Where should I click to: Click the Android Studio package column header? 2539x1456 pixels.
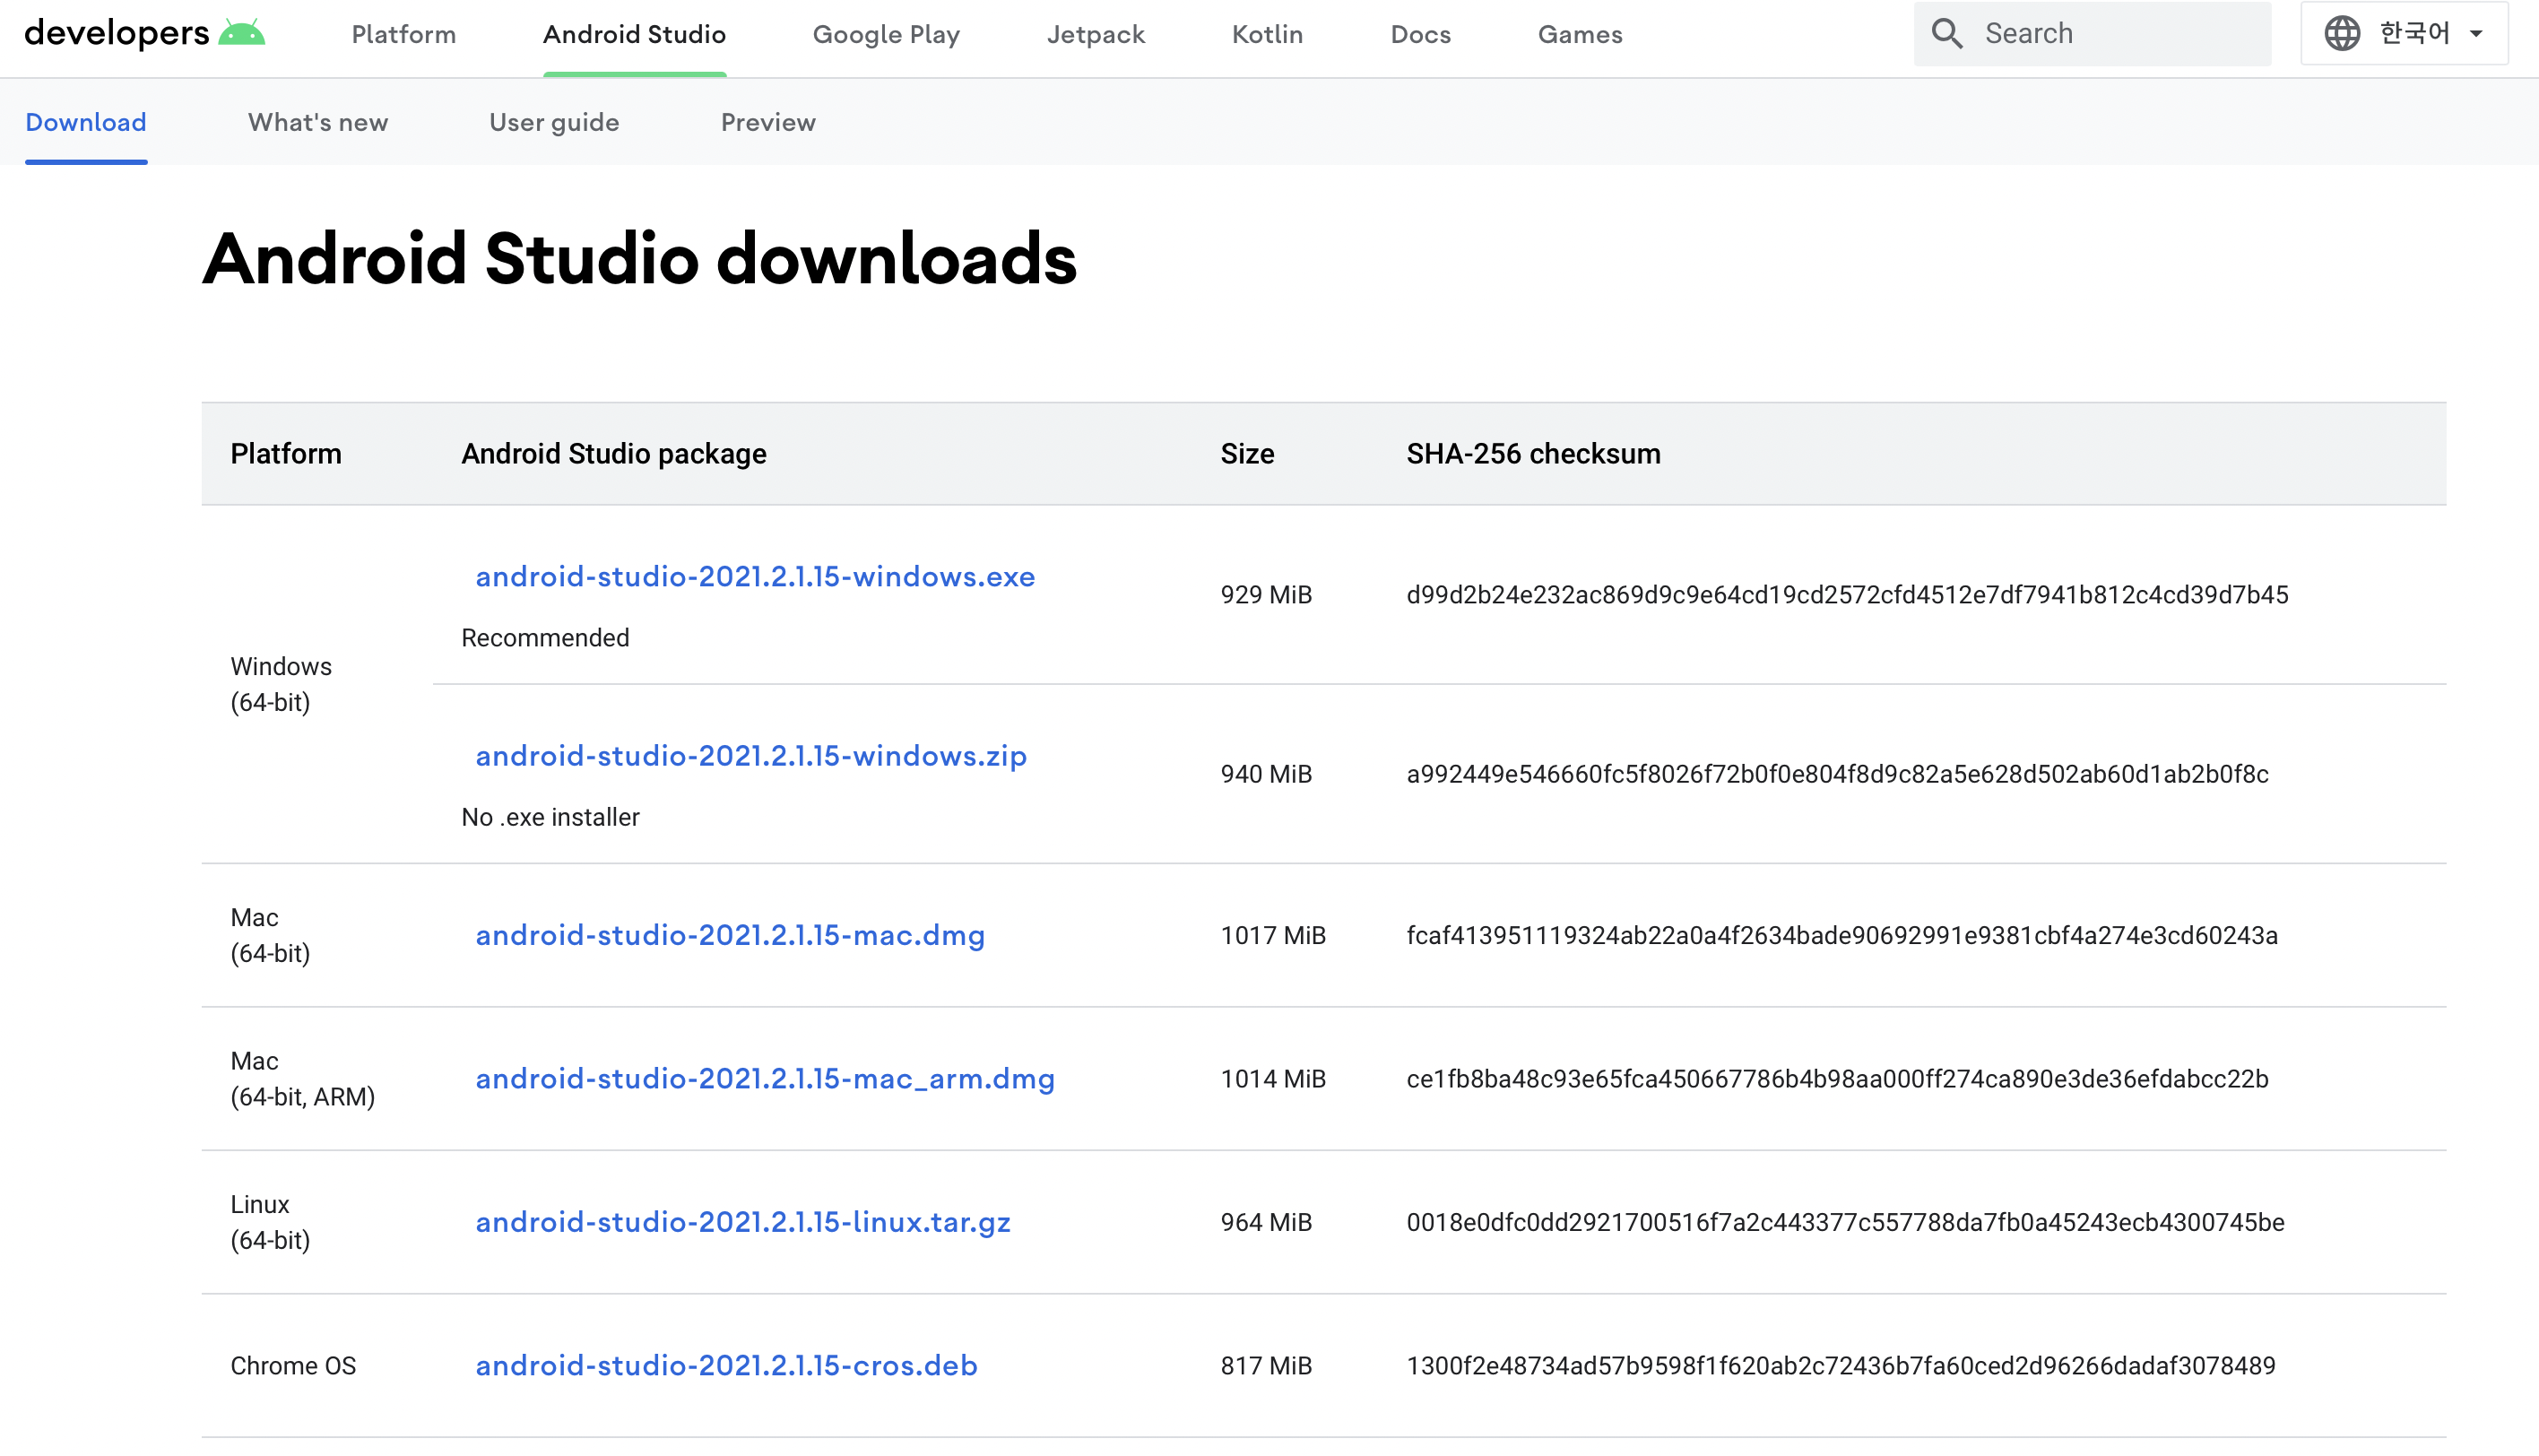pos(614,454)
